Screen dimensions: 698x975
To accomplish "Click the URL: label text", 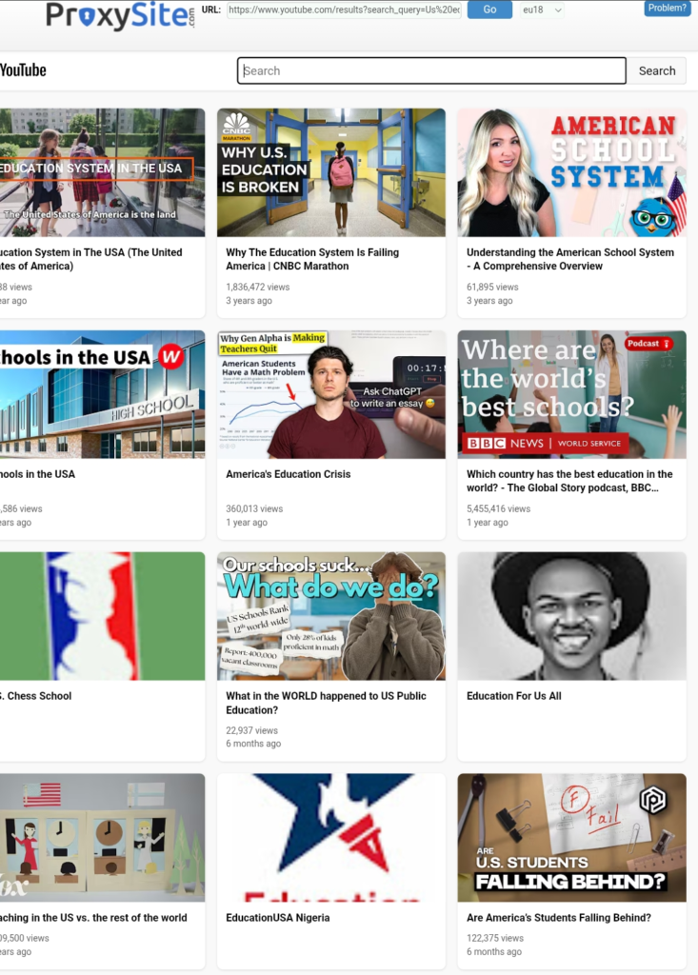I will point(211,10).
